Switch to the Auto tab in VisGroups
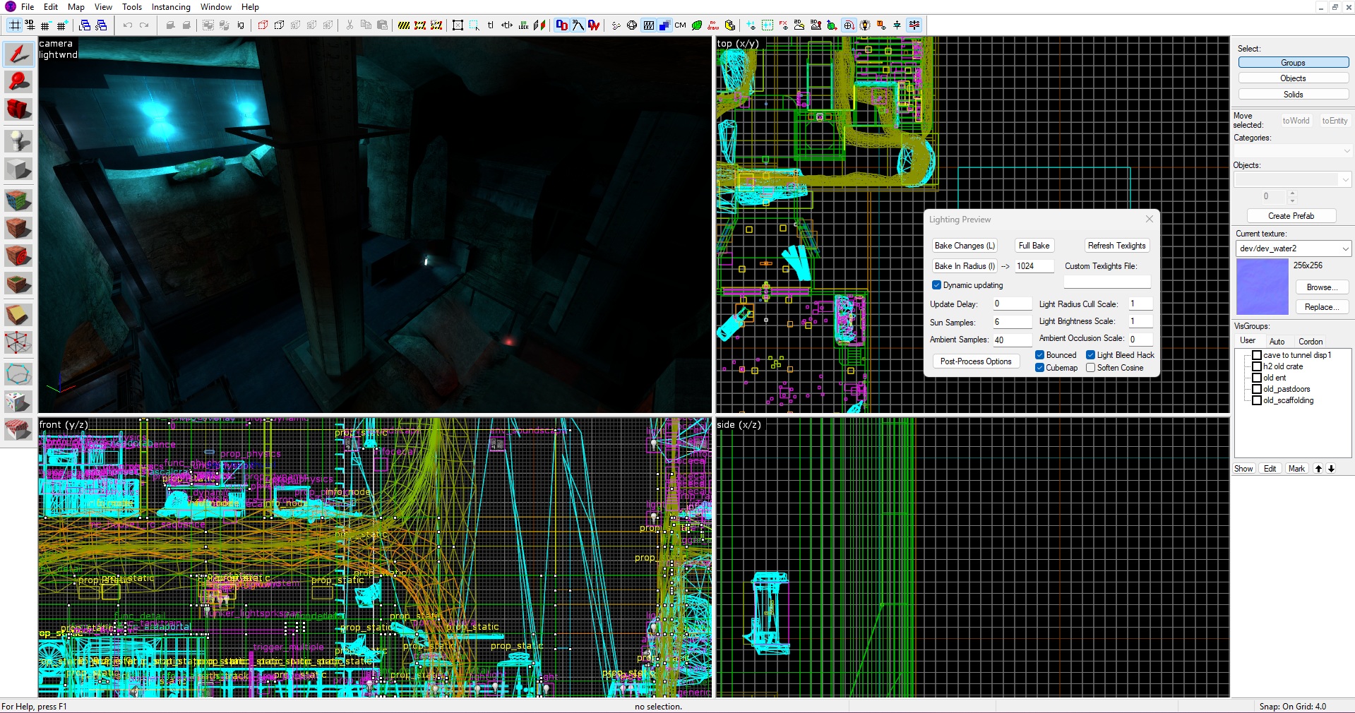1355x713 pixels. click(1277, 341)
